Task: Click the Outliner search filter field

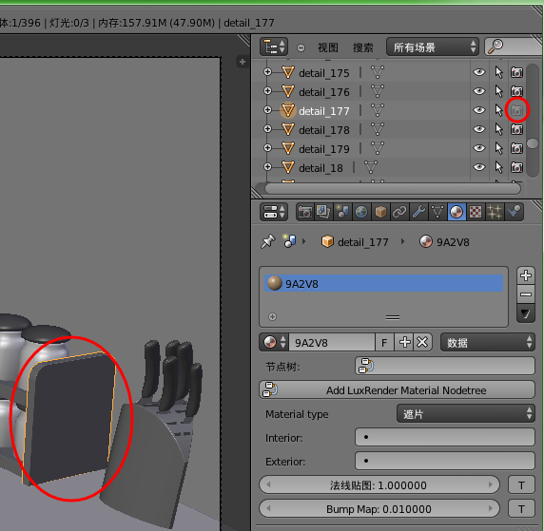Action: coord(514,47)
